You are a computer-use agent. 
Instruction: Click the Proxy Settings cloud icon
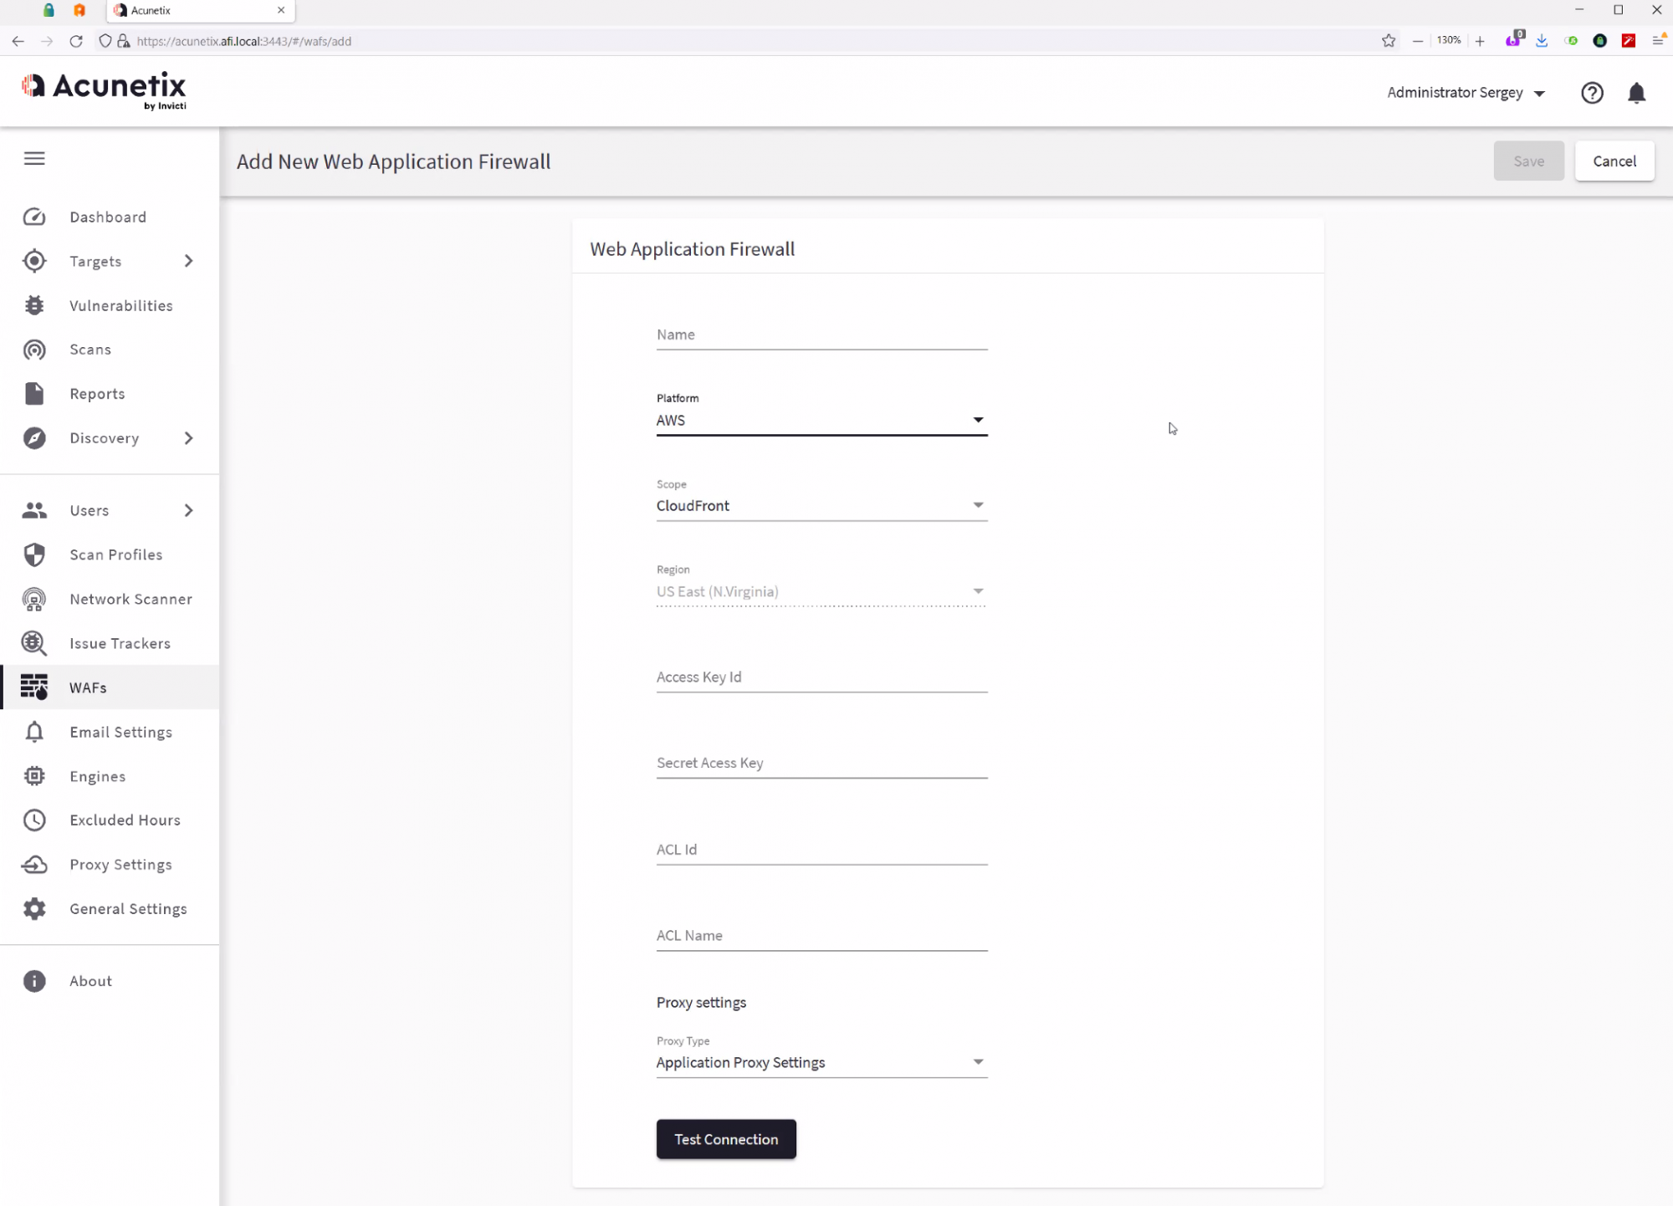pos(34,864)
